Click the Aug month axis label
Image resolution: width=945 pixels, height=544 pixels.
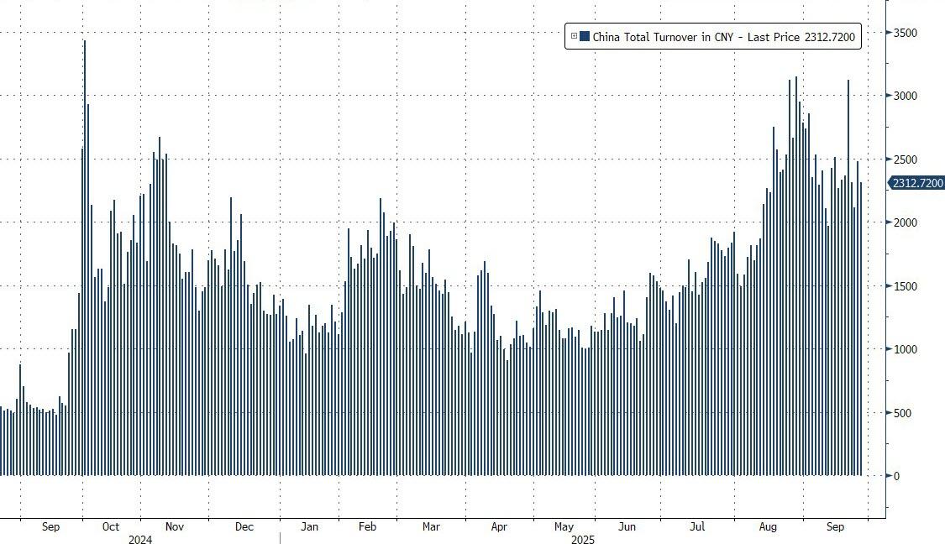tap(767, 526)
